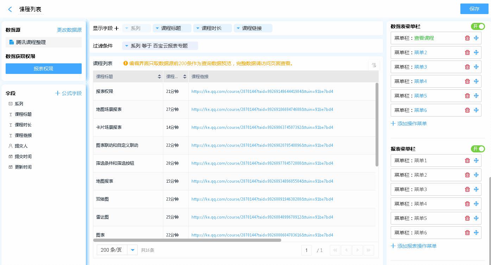Toggle the 数据表菜单栏 switch off

click(x=478, y=26)
